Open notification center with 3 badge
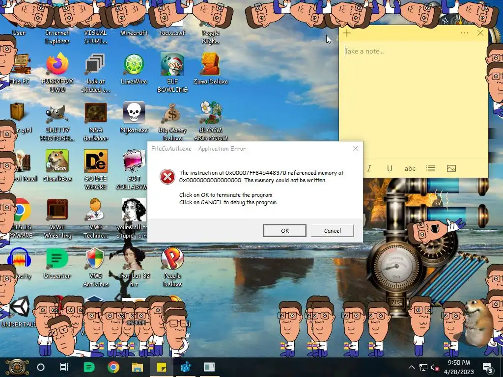Screen dimensions: 503x377 click(487, 368)
